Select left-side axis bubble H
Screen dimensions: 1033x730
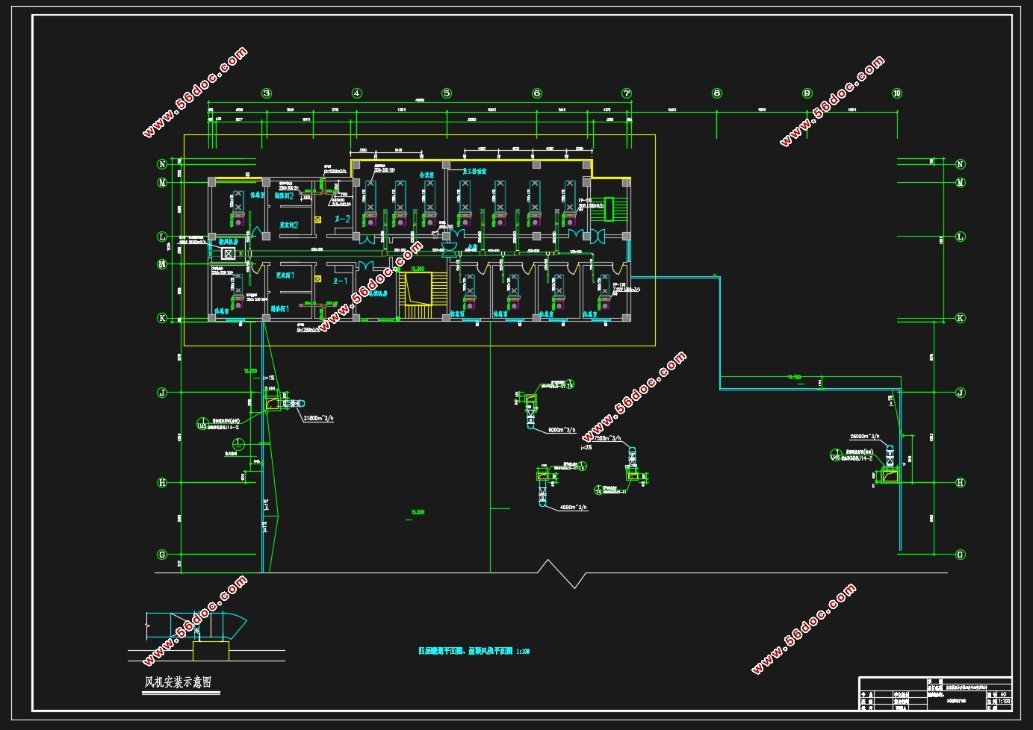(162, 483)
